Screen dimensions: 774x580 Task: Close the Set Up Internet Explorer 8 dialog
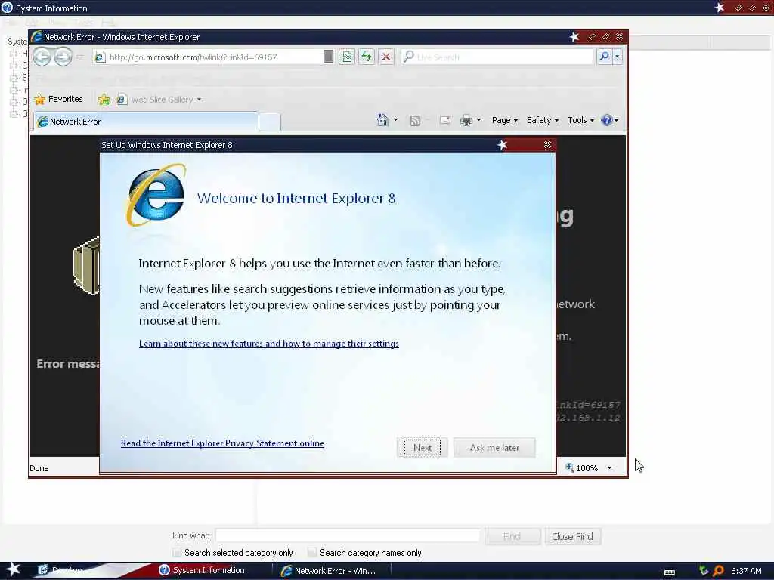(x=547, y=144)
